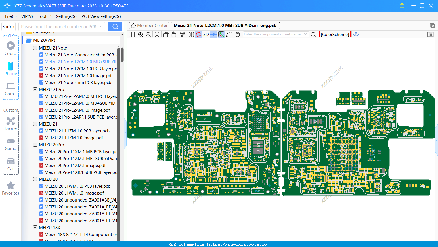Switch to the Member Center tab
This screenshot has height=247, width=438.
[x=149, y=26]
